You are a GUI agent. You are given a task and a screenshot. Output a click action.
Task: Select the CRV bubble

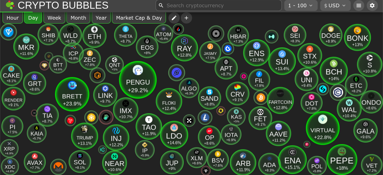coord(237,93)
